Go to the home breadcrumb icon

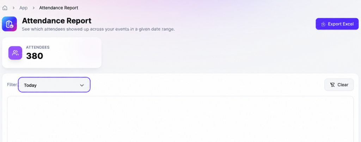pos(5,8)
